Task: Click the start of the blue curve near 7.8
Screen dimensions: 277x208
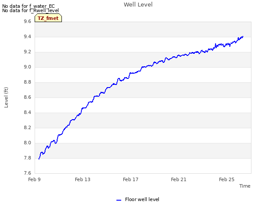Action: pyautogui.click(x=39, y=159)
